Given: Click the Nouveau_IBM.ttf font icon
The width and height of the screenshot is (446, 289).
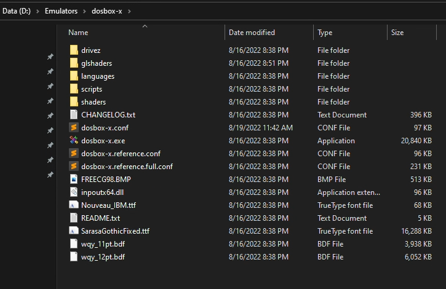Looking at the screenshot, I should (x=74, y=205).
